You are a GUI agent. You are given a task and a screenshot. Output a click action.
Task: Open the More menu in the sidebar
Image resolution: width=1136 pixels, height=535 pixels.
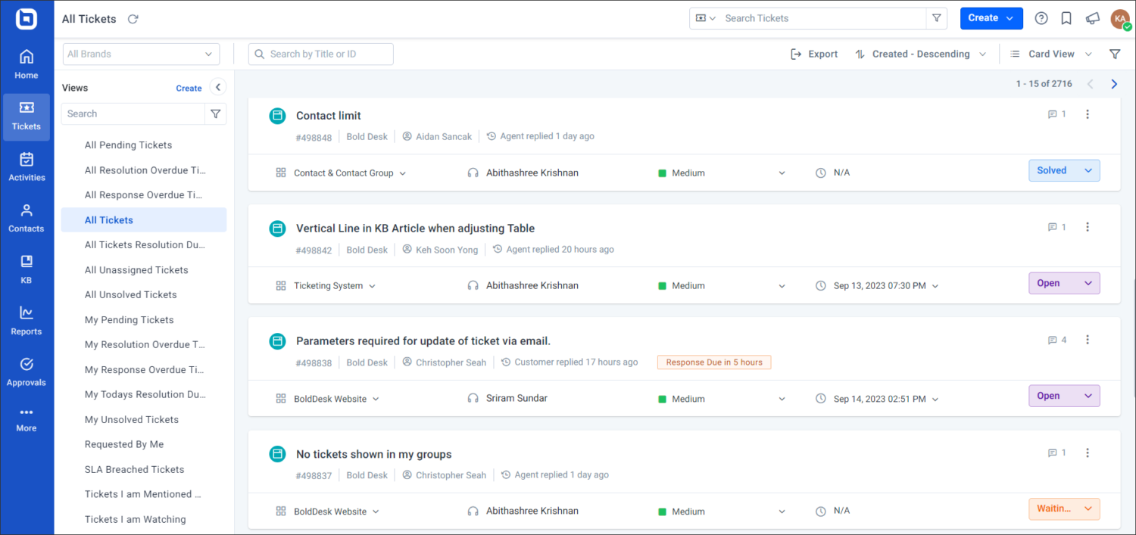tap(27, 418)
